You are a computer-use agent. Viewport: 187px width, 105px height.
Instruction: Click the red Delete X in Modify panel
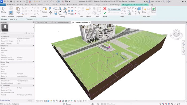coord(75,14)
